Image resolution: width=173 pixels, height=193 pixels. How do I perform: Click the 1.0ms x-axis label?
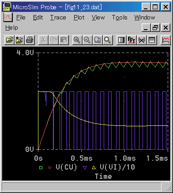click(125, 159)
